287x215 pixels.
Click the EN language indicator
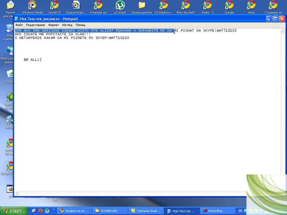click(x=240, y=211)
